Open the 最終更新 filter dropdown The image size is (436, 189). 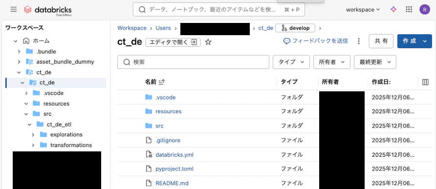375,62
